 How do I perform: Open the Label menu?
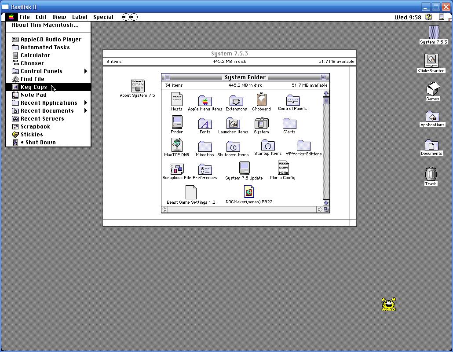pyautogui.click(x=80, y=17)
